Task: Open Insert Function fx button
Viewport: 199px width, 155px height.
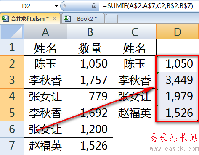Action: tap(93, 6)
